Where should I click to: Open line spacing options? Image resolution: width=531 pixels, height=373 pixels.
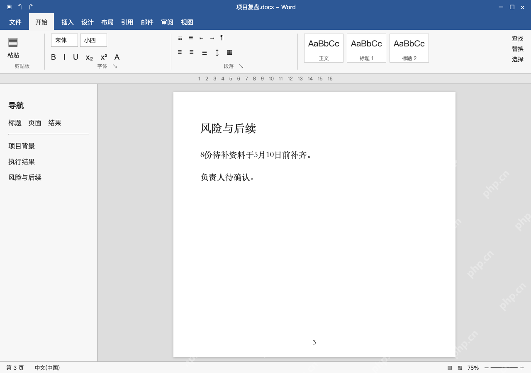click(x=217, y=53)
